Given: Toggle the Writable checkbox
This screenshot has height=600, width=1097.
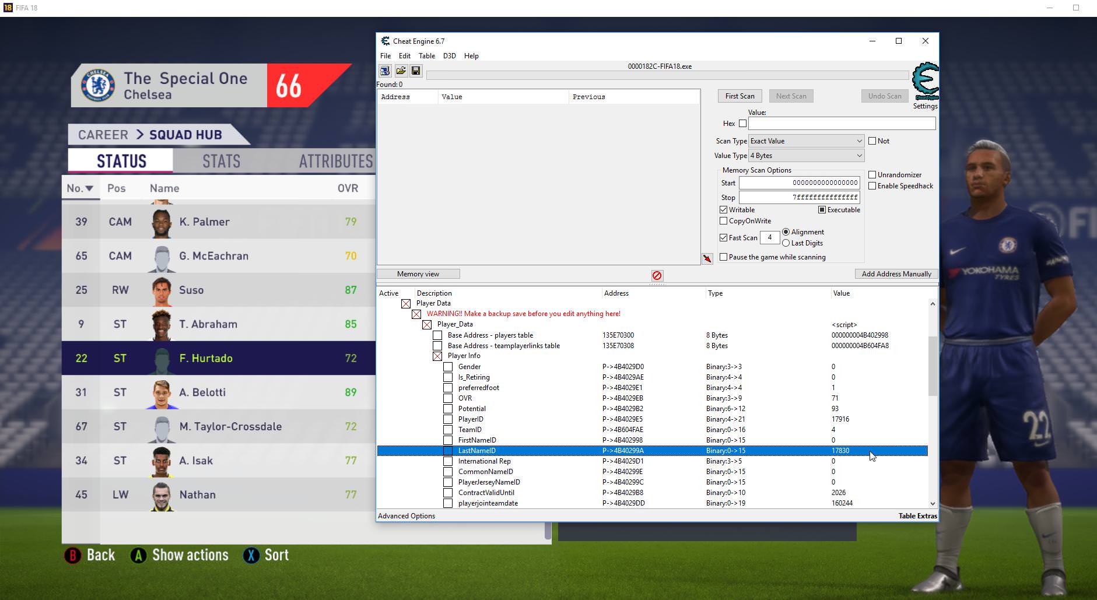Looking at the screenshot, I should point(724,210).
